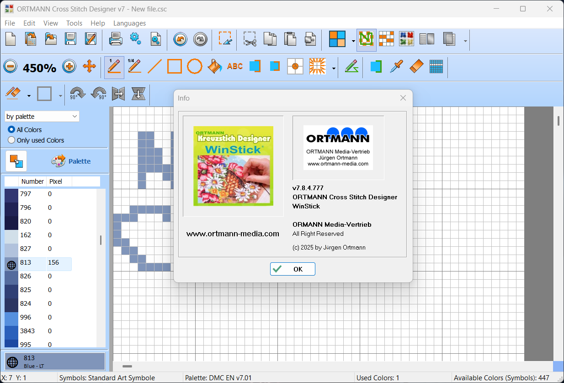Screen dimensions: 564x383
Task: Open dropdown arrow beside the sunburst grid tool
Action: point(334,69)
